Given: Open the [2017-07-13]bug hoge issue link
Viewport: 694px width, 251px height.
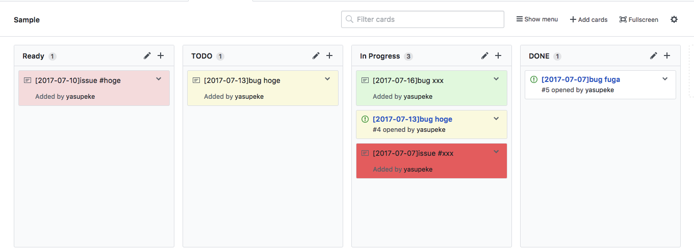Looking at the screenshot, I should (x=413, y=119).
